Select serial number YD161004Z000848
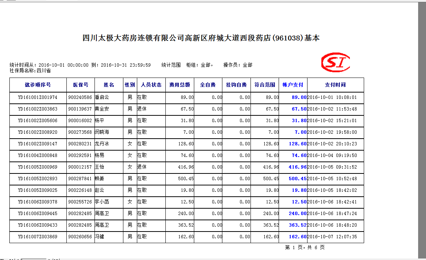 (38, 155)
